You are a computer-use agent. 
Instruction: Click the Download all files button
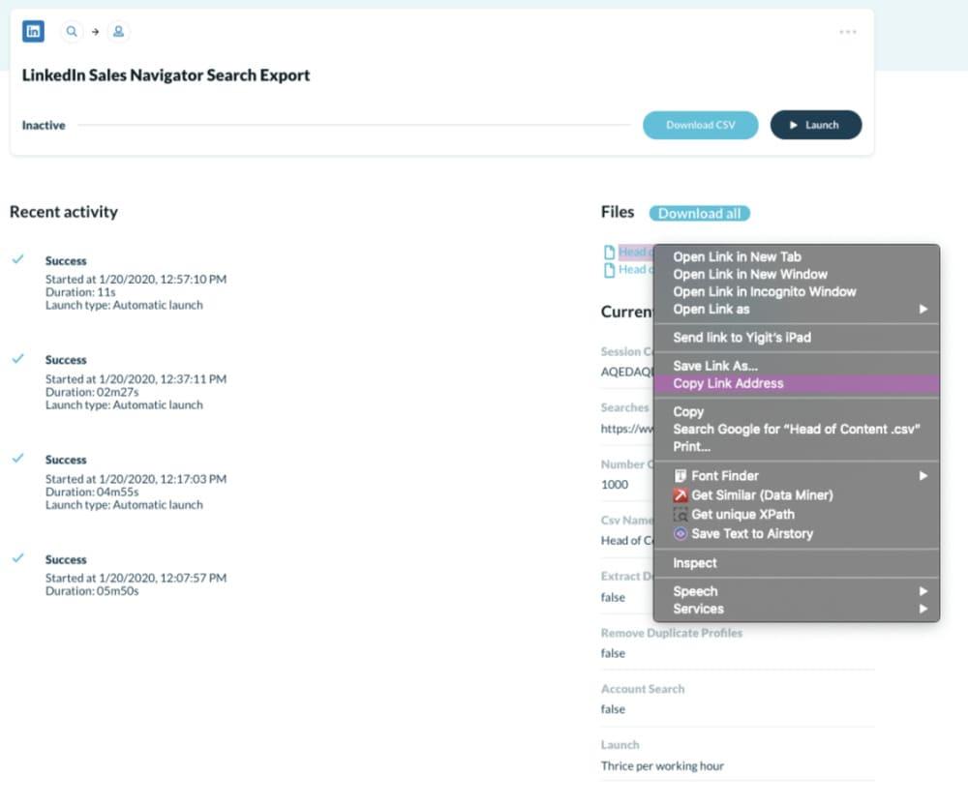pyautogui.click(x=700, y=214)
